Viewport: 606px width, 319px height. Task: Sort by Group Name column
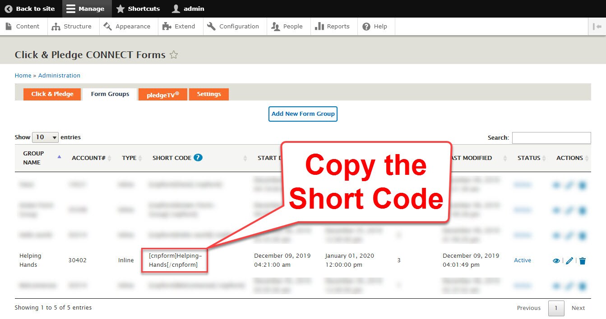pyautogui.click(x=41, y=158)
